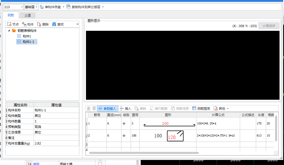Toggle the checkbox beside 混凝土墙
The width and height of the screenshot is (284, 165).
click(100, 163)
